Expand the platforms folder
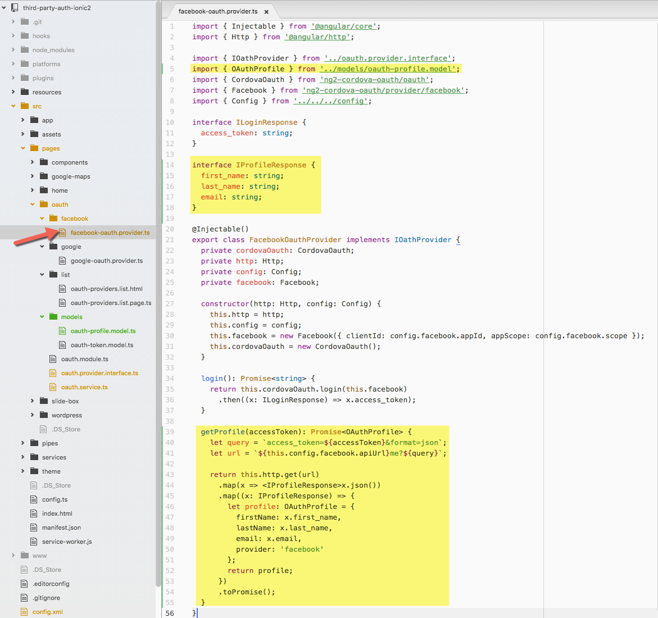The image size is (658, 618). (13, 64)
